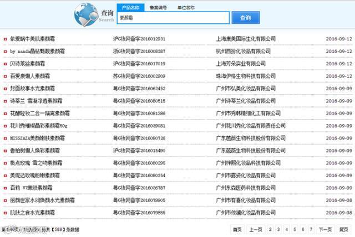Select registration number 粤G妆网备字2016080515

(139, 101)
